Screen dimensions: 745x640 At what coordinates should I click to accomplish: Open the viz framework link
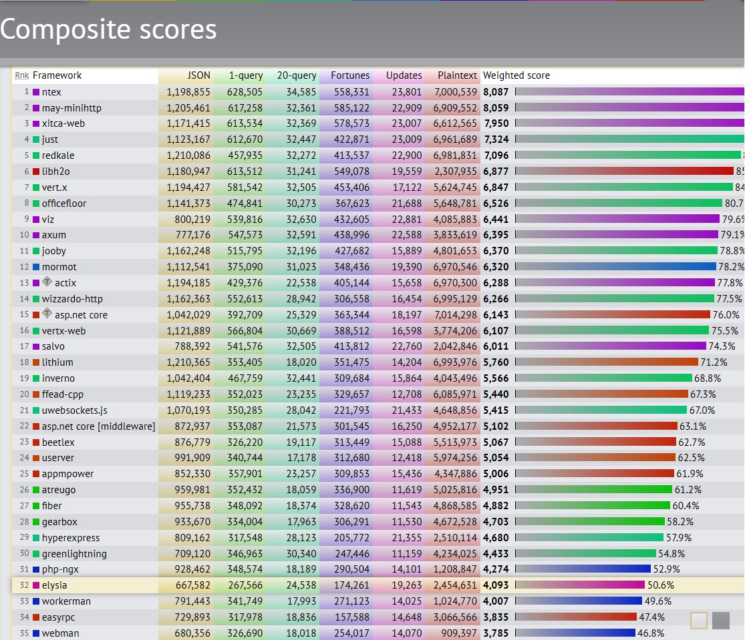[48, 219]
